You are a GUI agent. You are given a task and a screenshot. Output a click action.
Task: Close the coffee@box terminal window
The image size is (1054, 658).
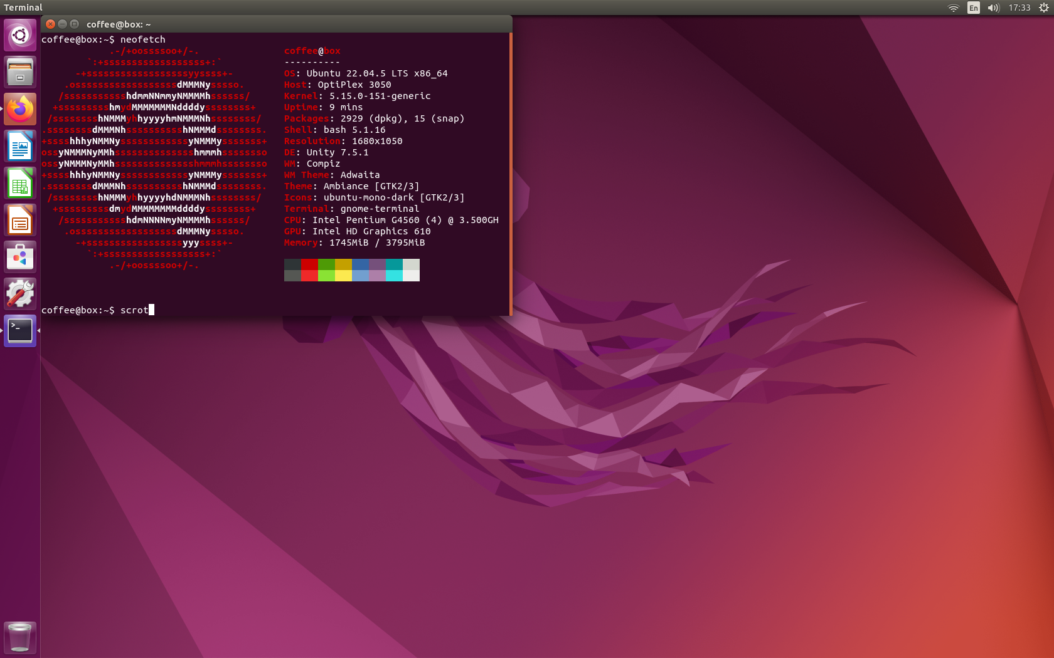pyautogui.click(x=50, y=24)
